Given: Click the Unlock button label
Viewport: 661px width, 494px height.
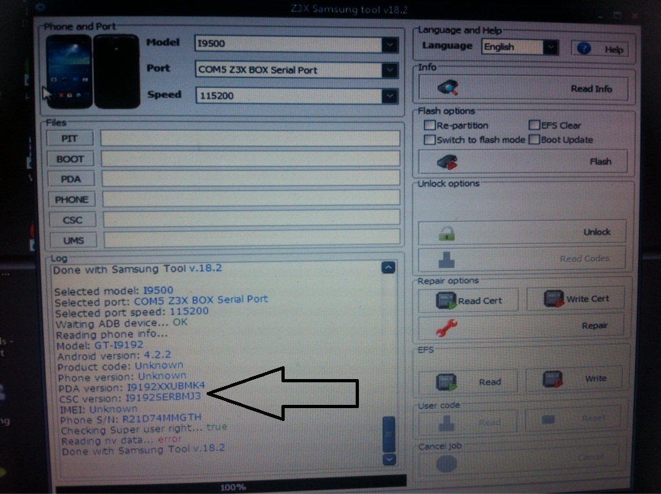Looking at the screenshot, I should click(597, 232).
